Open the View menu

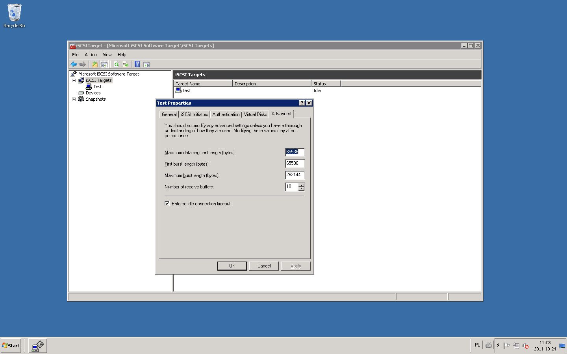click(107, 55)
